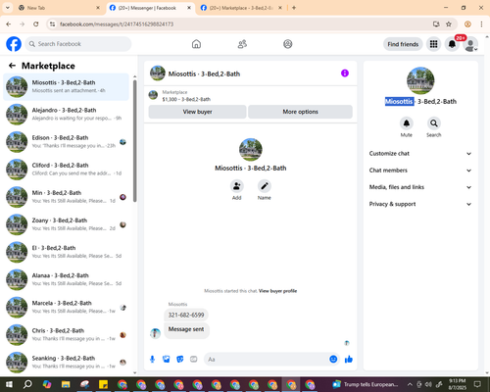Attach a photo using the image icon
The width and height of the screenshot is (490, 392).
point(167,360)
